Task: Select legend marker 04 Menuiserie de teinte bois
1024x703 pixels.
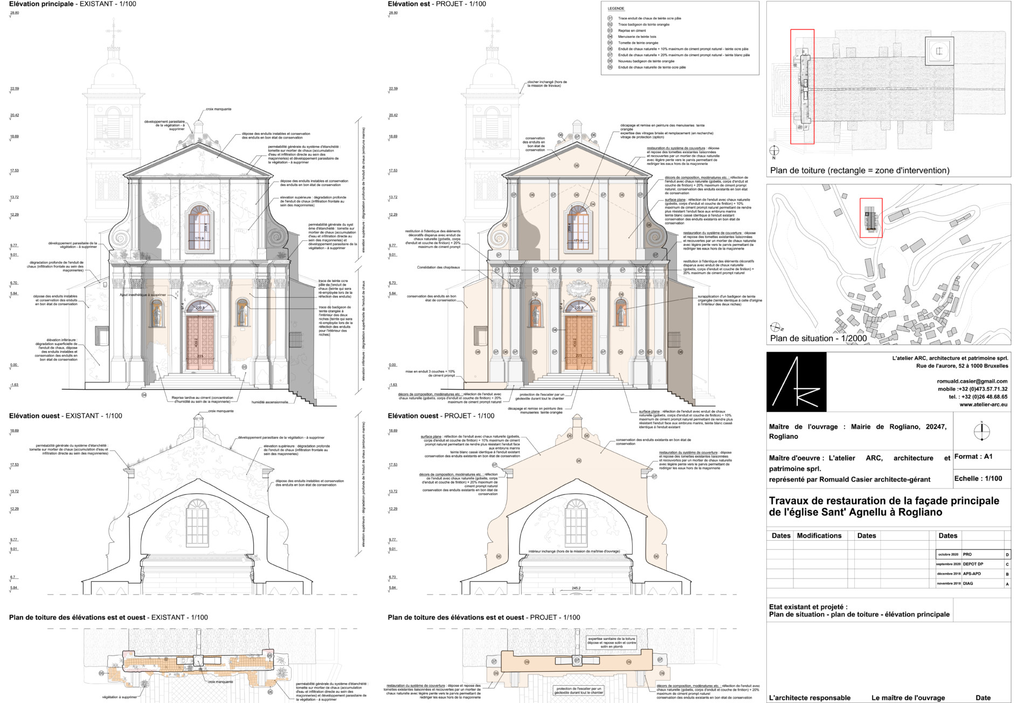Action: point(610,37)
